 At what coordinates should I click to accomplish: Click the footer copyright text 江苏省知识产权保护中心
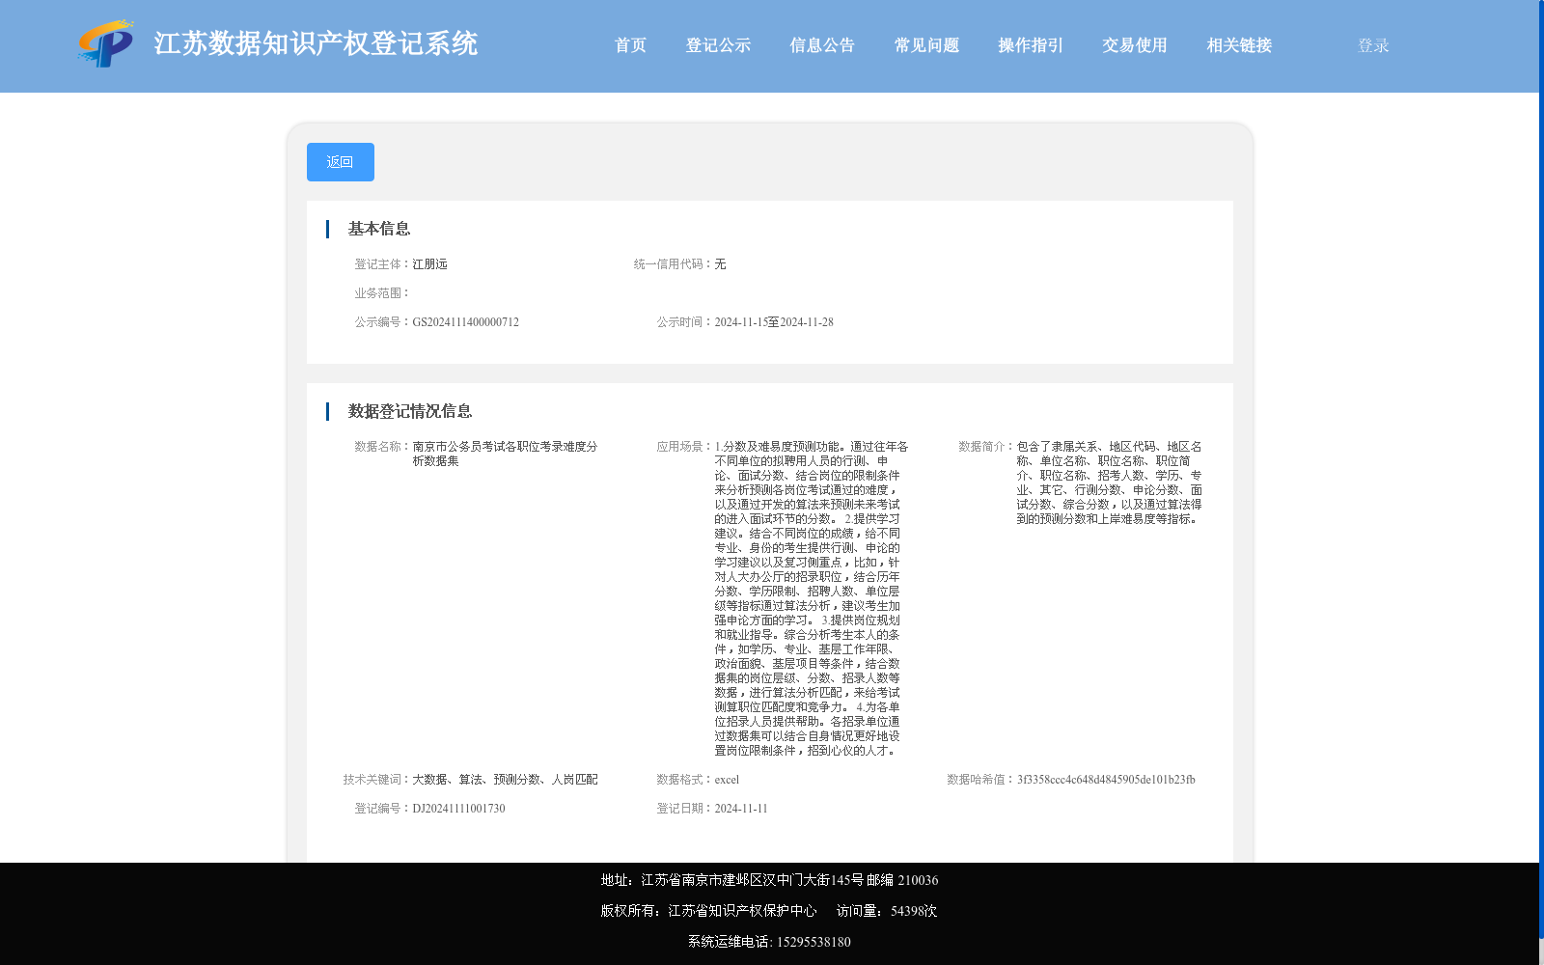(742, 911)
